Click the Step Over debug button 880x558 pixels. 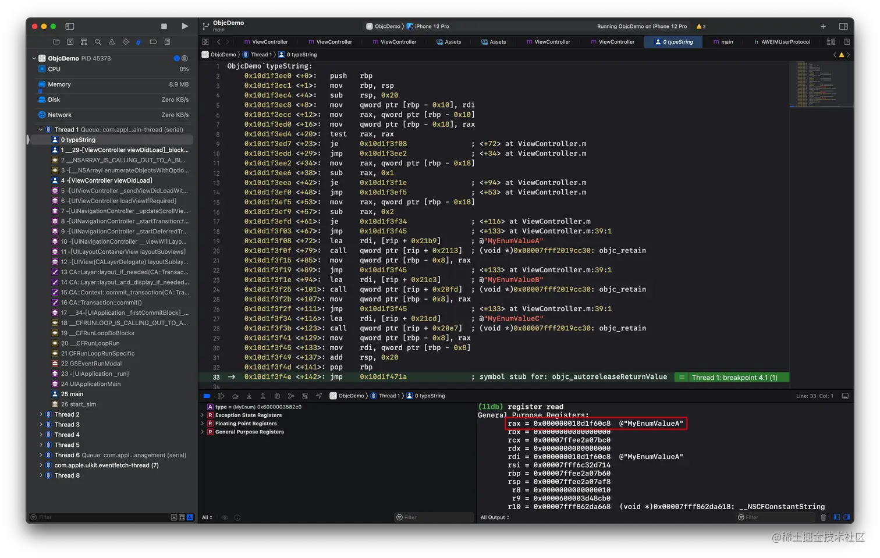[235, 396]
